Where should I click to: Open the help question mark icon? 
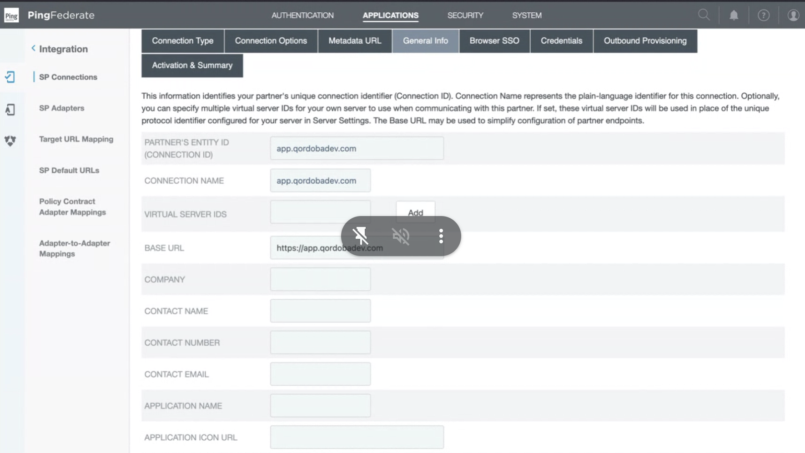tap(764, 15)
